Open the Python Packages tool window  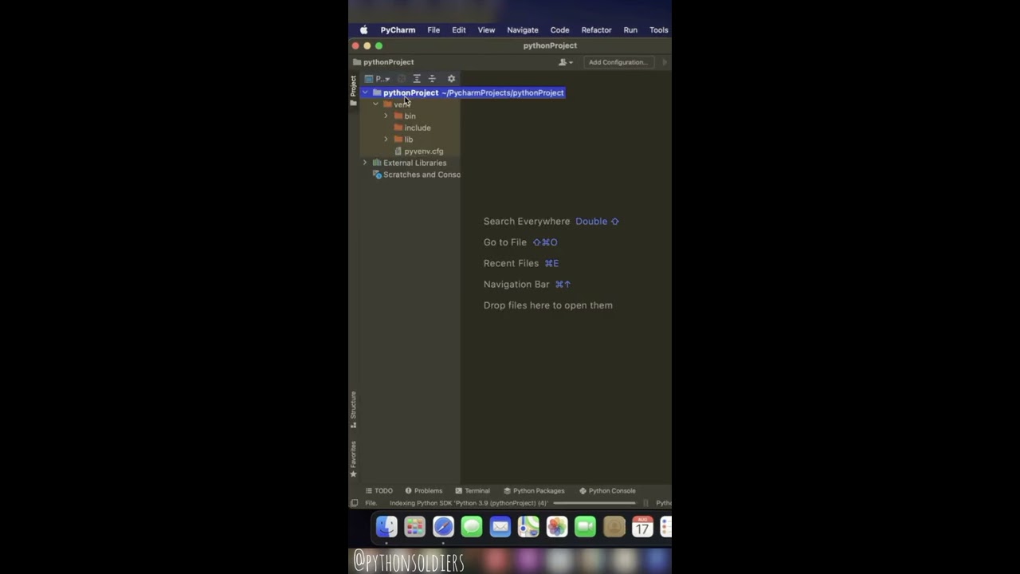click(534, 491)
